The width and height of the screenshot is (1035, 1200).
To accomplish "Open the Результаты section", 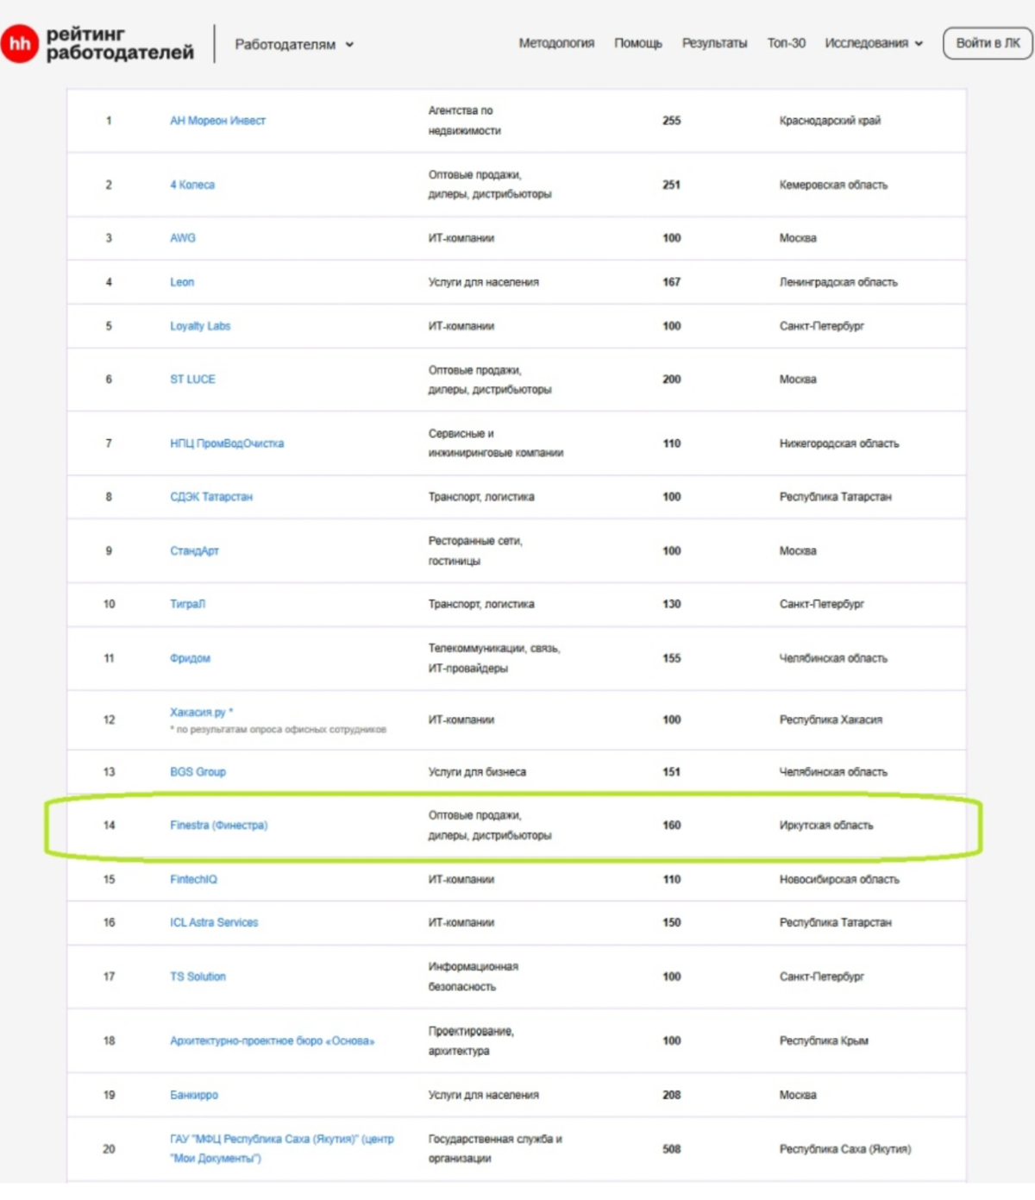I will point(714,43).
